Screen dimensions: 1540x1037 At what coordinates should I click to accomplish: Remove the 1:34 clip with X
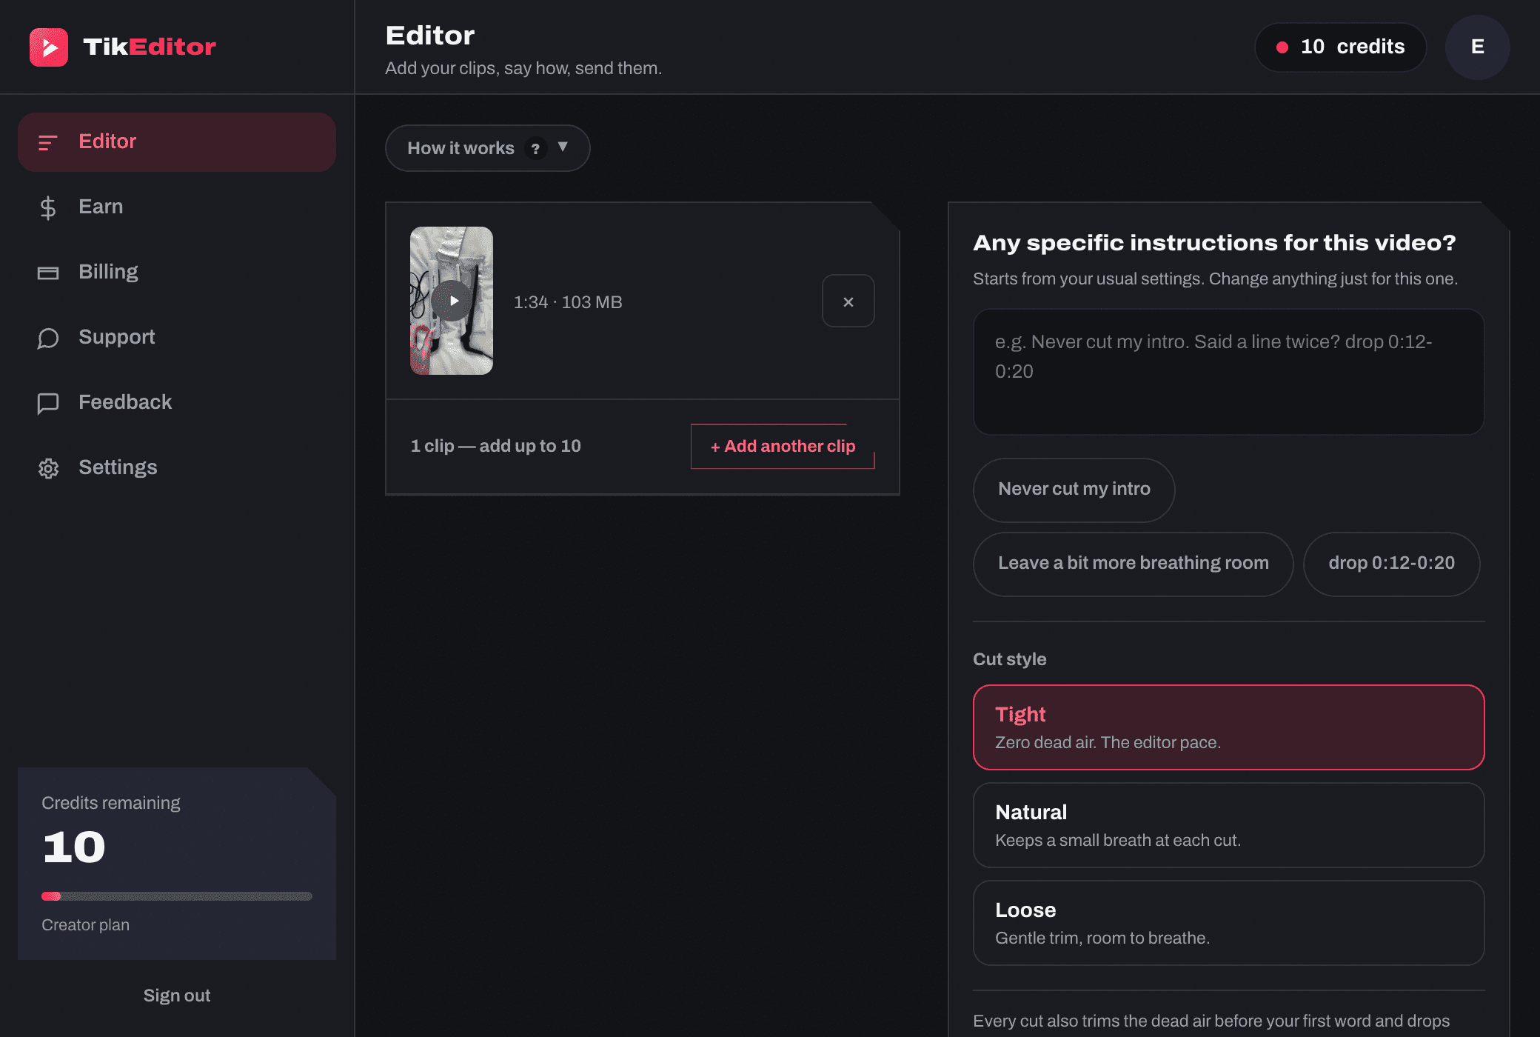[848, 301]
